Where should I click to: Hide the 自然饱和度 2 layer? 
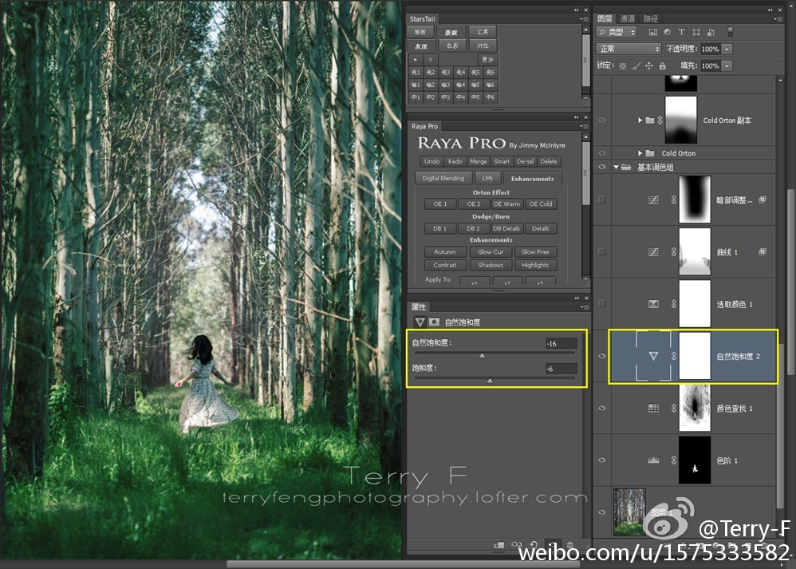coord(602,356)
